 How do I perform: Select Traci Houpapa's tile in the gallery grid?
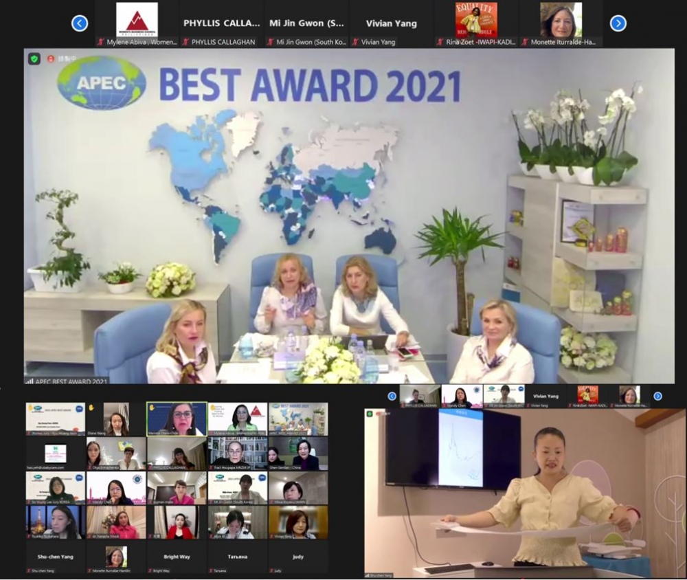(238, 454)
